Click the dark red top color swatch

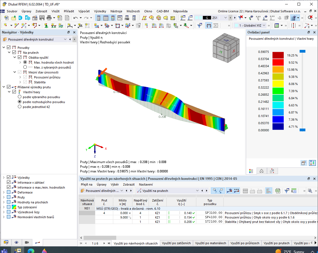click(x=278, y=55)
